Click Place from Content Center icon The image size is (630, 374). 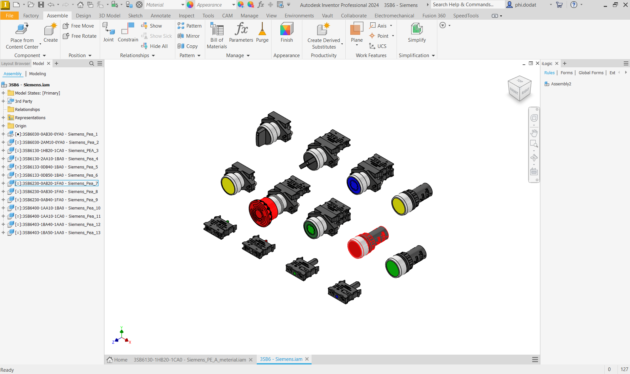22,30
